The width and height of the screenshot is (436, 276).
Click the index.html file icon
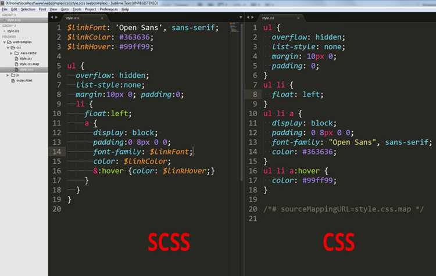tap(13, 81)
